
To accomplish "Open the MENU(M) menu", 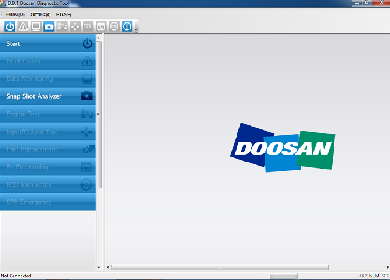I will click(x=15, y=15).
